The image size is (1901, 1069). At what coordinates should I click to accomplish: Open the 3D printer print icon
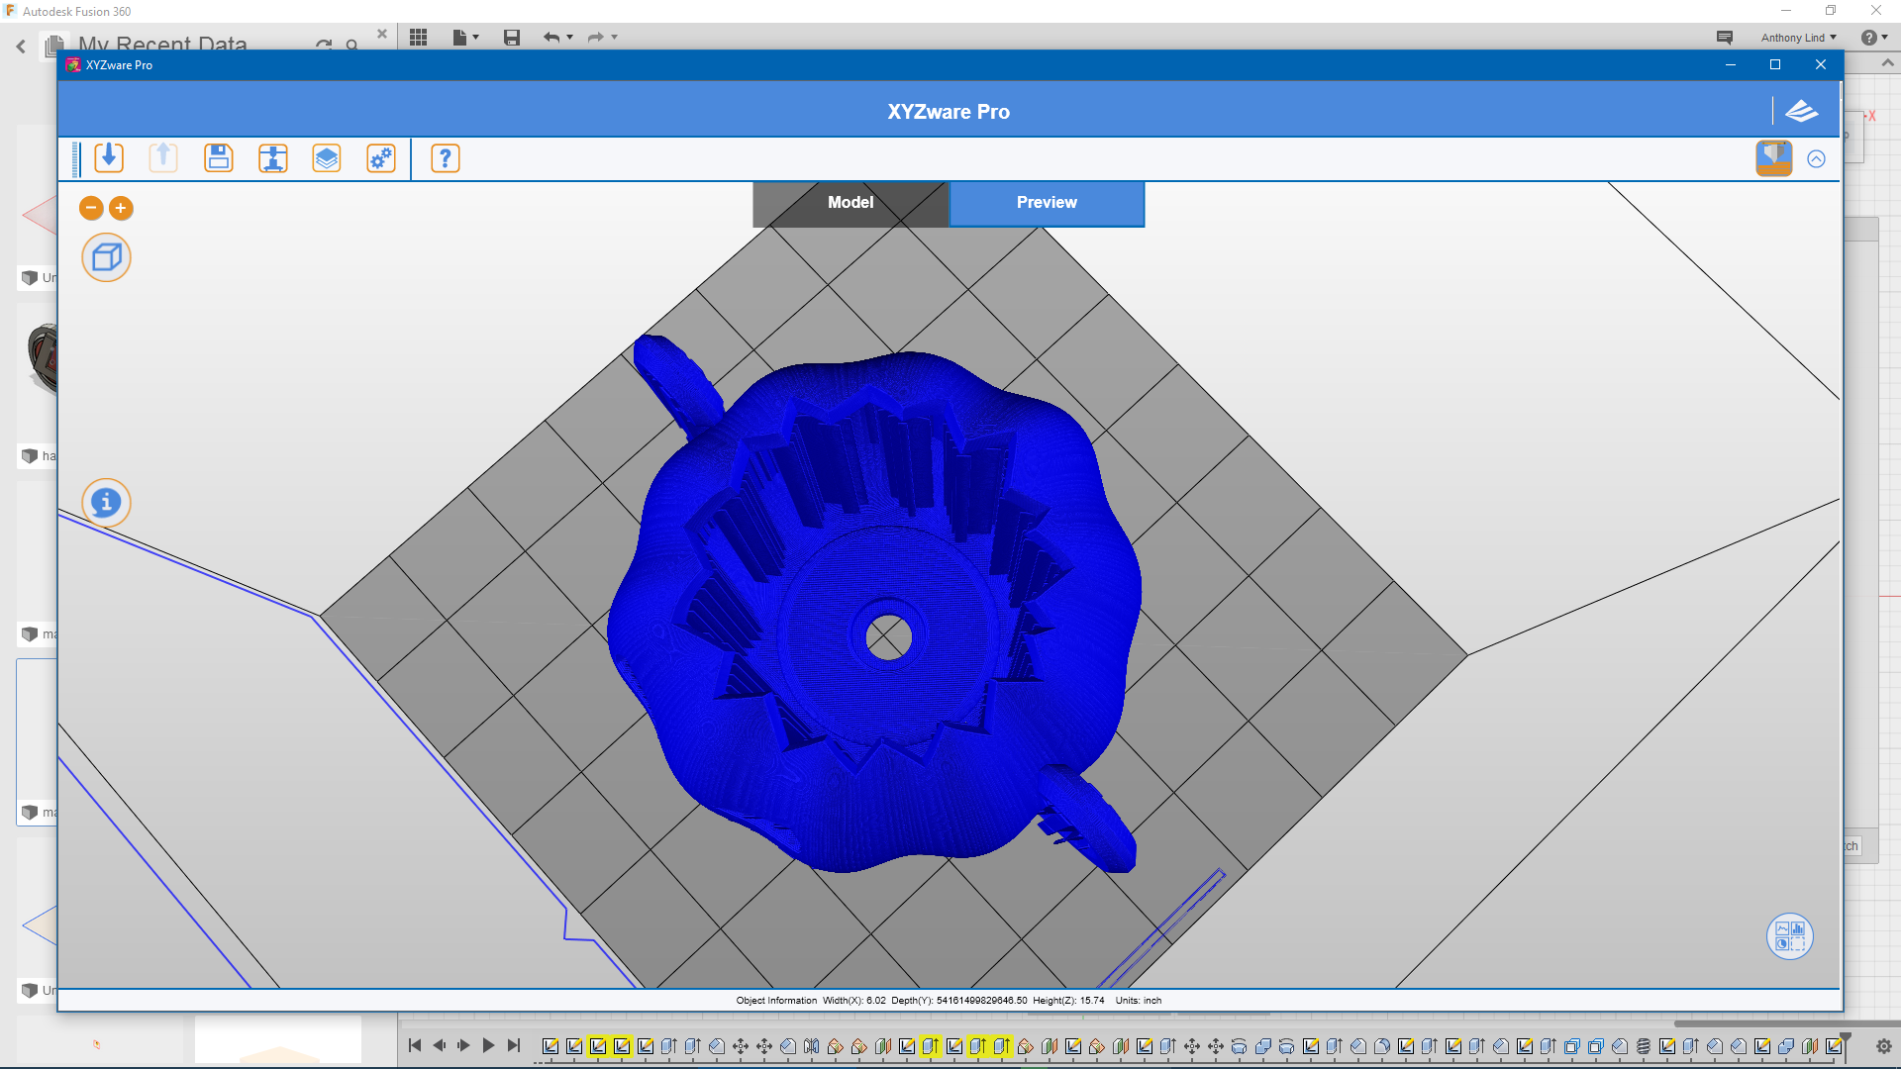click(272, 158)
